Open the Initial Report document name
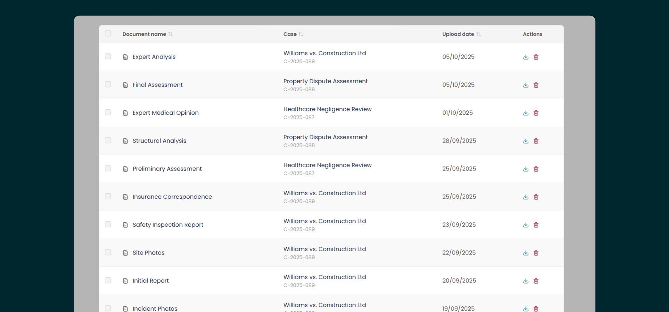Viewport: 669px width, 312px height. [x=151, y=281]
